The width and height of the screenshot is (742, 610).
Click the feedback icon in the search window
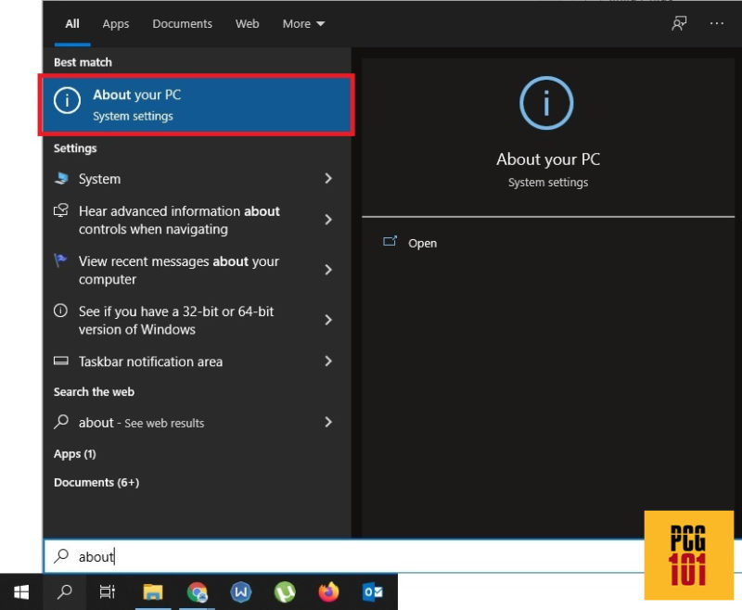click(678, 22)
